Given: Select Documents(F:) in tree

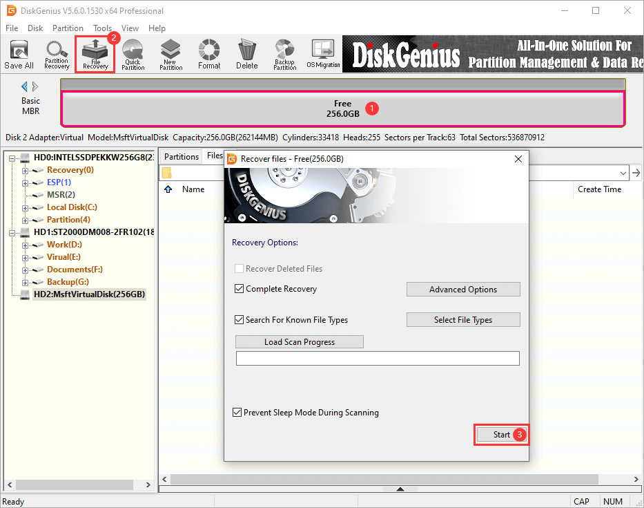Looking at the screenshot, I should (75, 270).
